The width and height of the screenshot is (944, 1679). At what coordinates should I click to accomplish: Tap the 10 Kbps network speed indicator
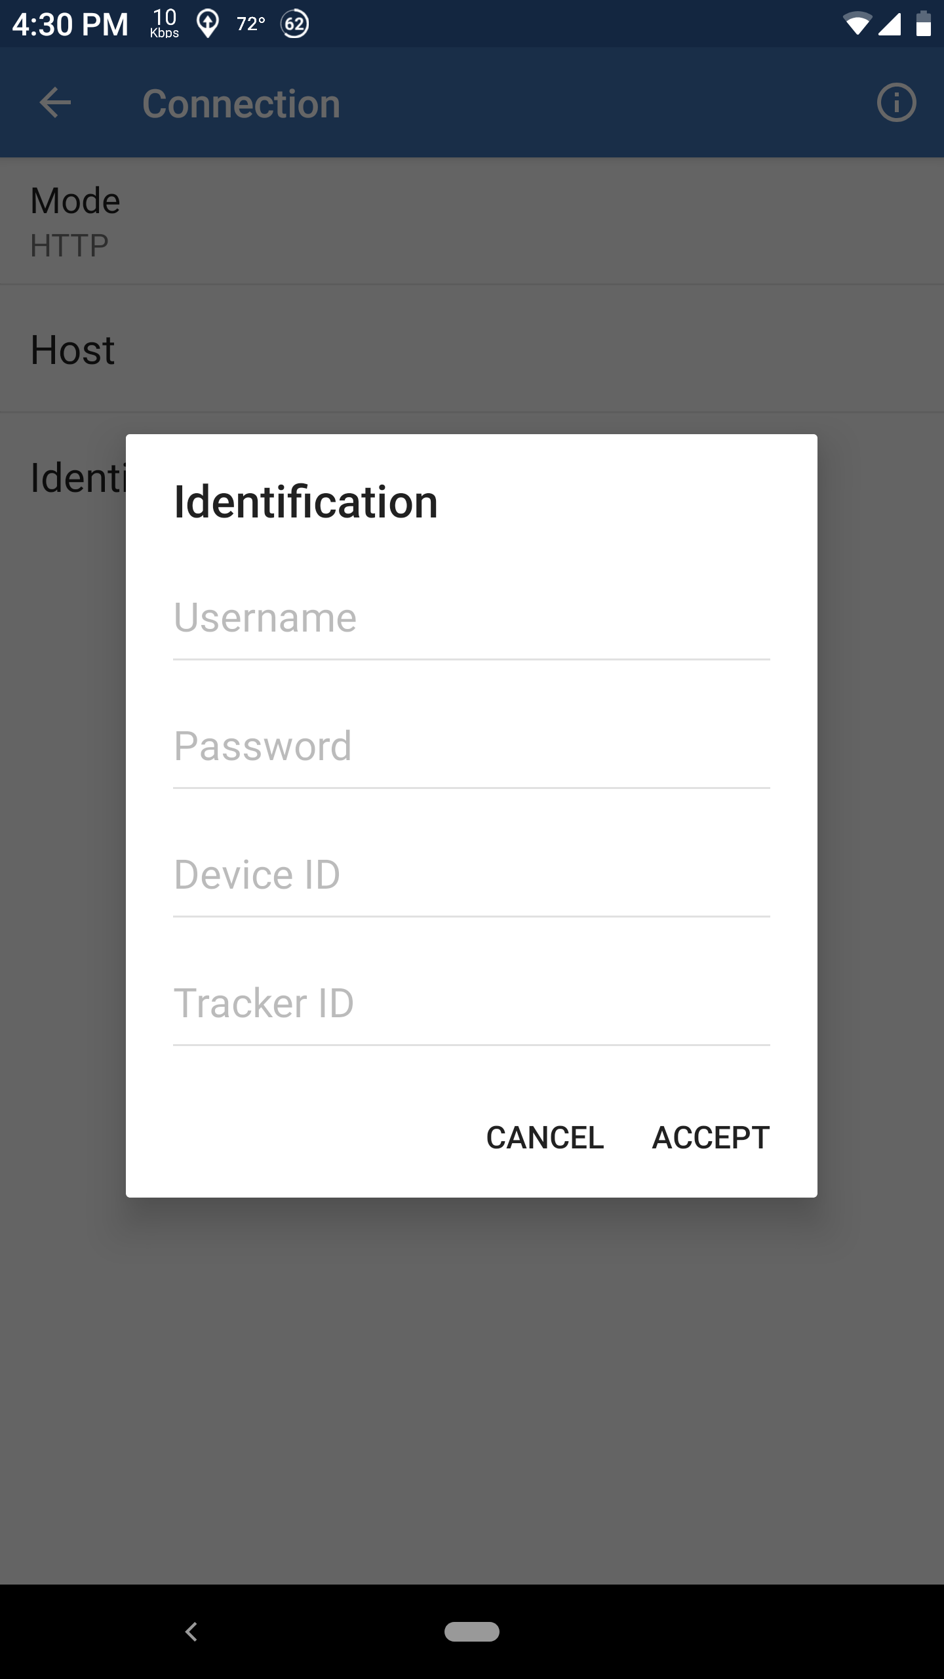165,24
